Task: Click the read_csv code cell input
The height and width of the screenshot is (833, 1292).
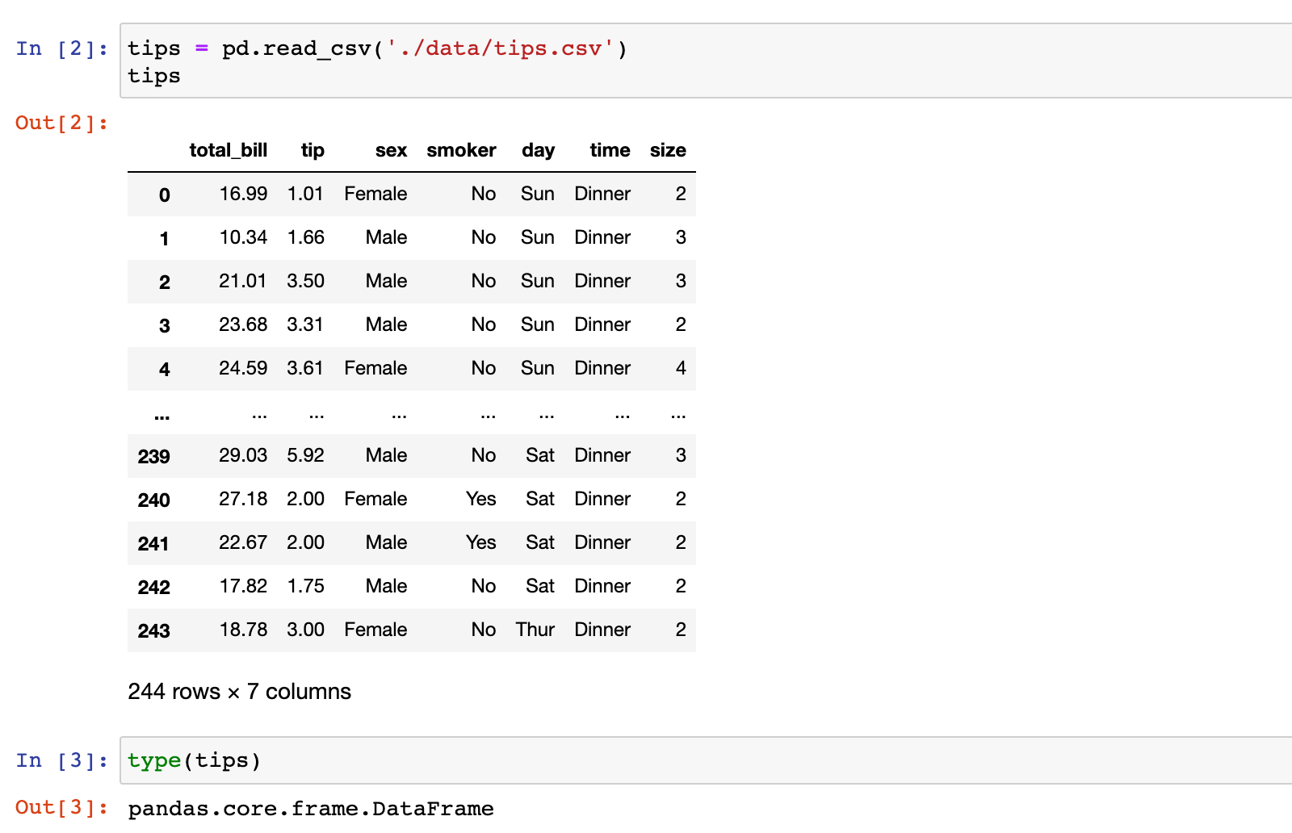Action: coord(703,61)
